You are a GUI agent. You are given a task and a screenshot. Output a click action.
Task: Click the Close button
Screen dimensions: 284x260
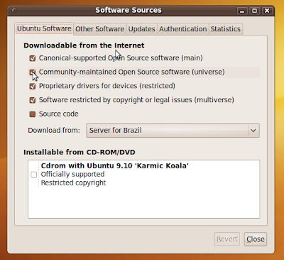pos(256,239)
